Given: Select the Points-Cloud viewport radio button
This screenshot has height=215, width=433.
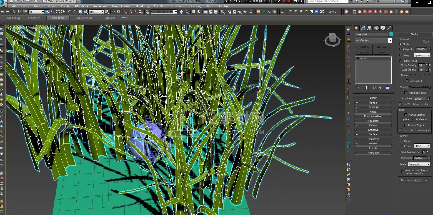Looking at the screenshot, I should point(400,61).
